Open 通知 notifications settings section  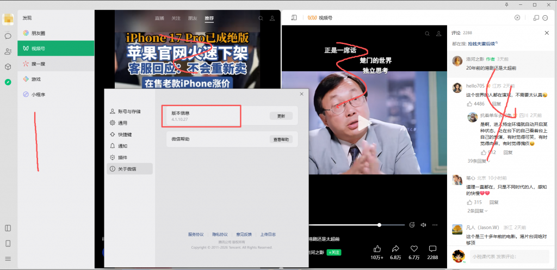tap(129, 146)
